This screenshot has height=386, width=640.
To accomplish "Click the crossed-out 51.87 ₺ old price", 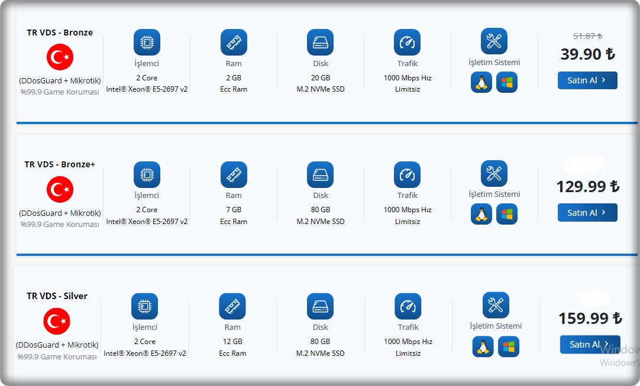I will (587, 36).
